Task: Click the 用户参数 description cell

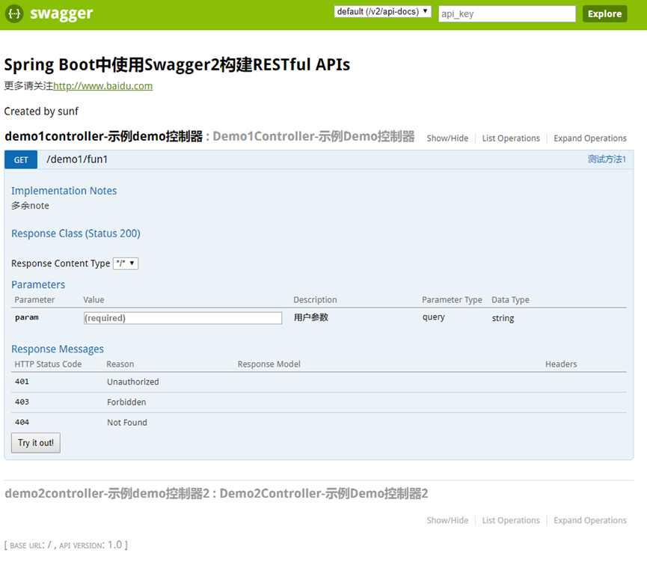Action: click(x=311, y=317)
